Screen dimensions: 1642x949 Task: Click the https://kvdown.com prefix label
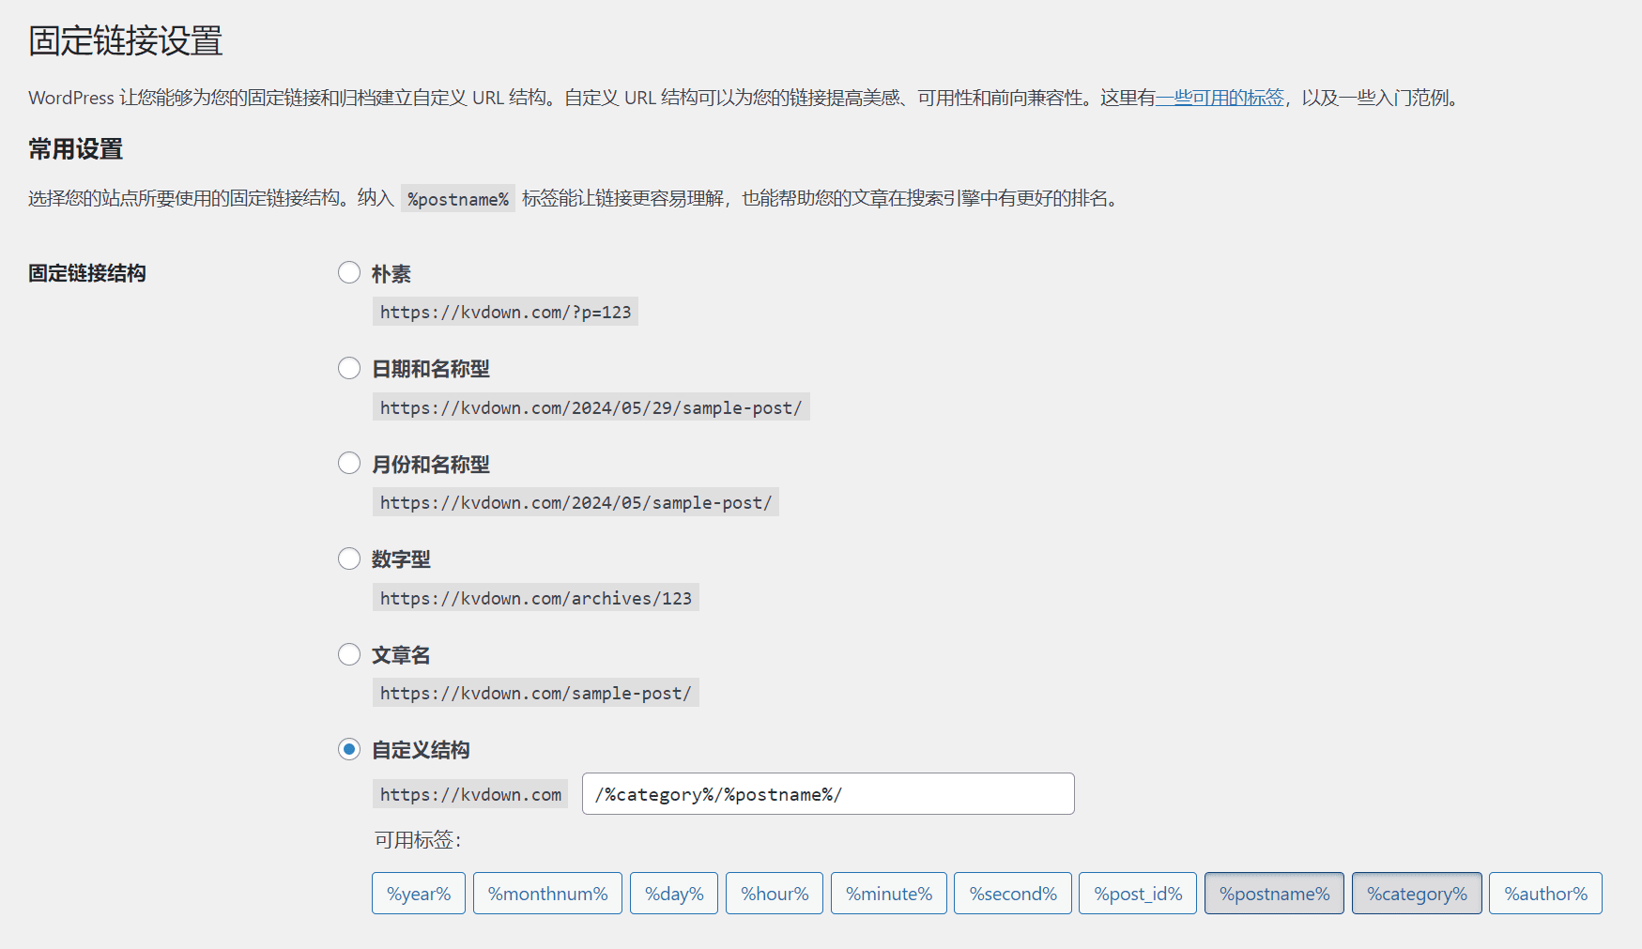[x=469, y=793]
